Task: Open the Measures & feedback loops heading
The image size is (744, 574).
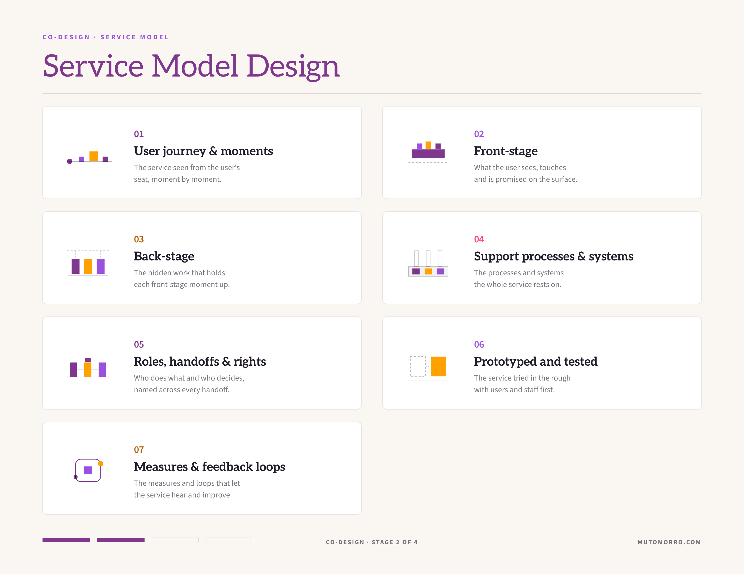Action: click(209, 467)
